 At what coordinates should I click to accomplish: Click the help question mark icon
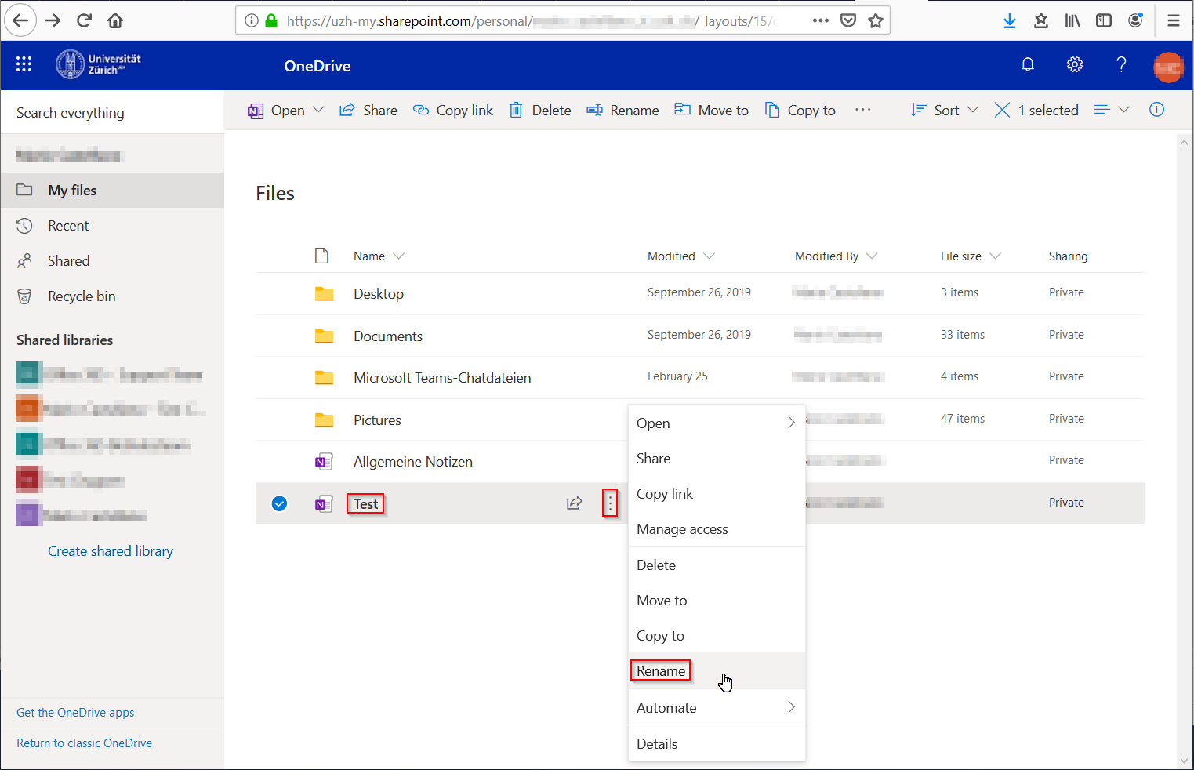pyautogui.click(x=1121, y=65)
